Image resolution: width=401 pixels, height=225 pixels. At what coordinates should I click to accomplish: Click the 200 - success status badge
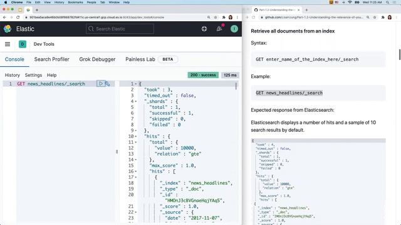[203, 75]
